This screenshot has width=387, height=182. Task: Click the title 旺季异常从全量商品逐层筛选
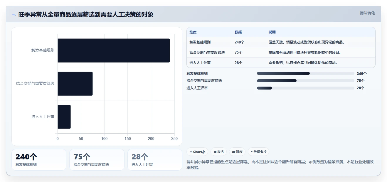click(x=86, y=15)
